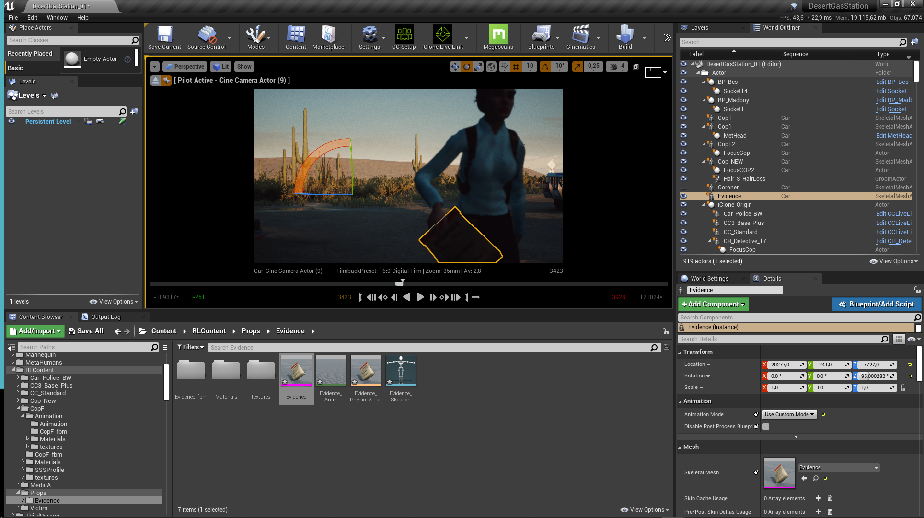The image size is (924, 518).
Task: Open Location type dropdown
Action: (697, 365)
